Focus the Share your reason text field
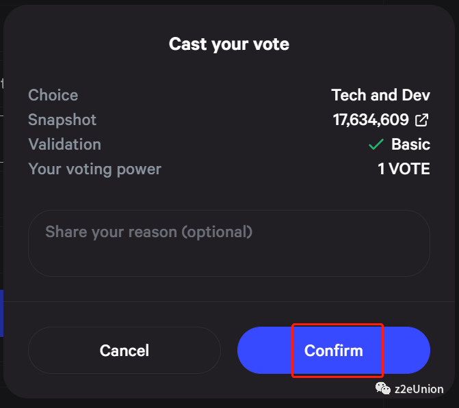Image resolution: width=459 pixels, height=408 pixels. click(x=228, y=243)
